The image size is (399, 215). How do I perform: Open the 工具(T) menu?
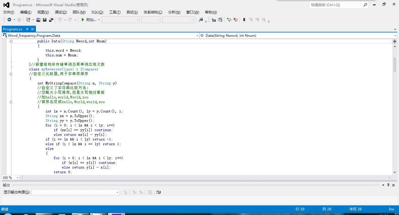point(115,12)
